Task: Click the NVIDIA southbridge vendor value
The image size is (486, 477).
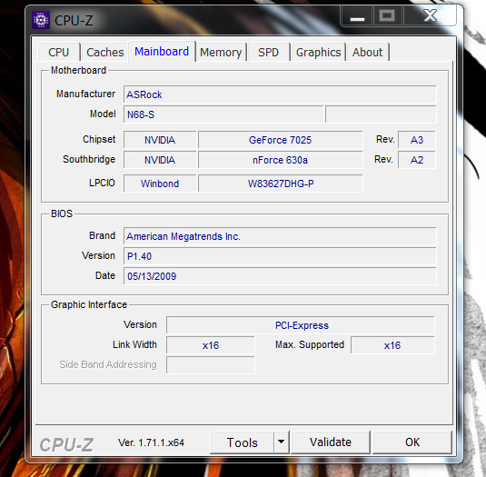Action: click(160, 160)
